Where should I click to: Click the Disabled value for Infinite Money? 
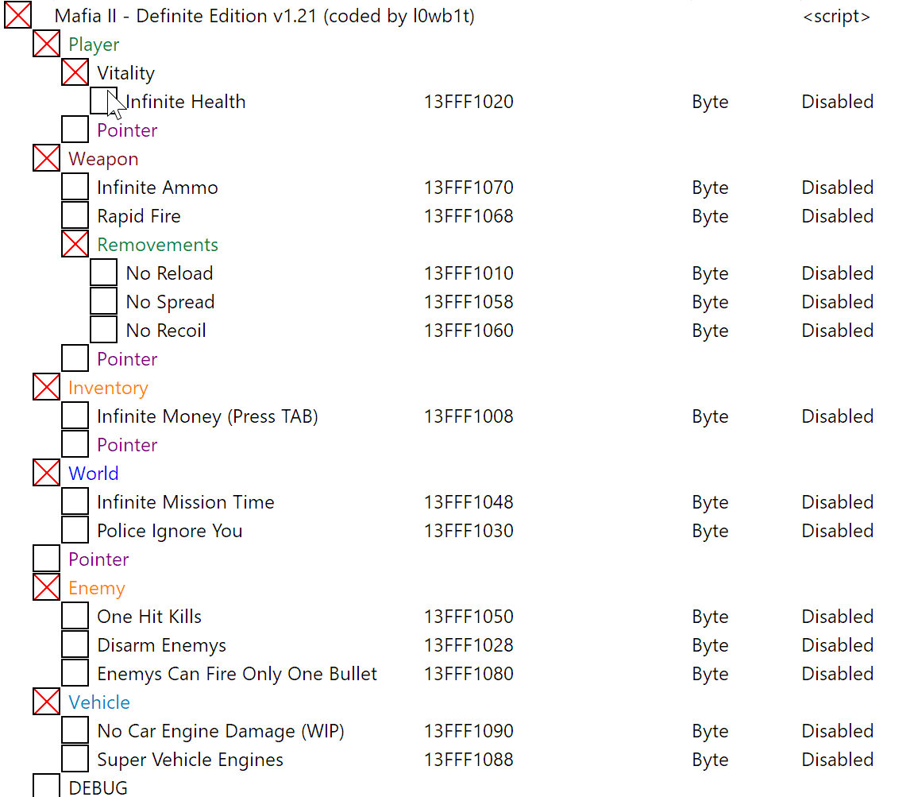(837, 416)
